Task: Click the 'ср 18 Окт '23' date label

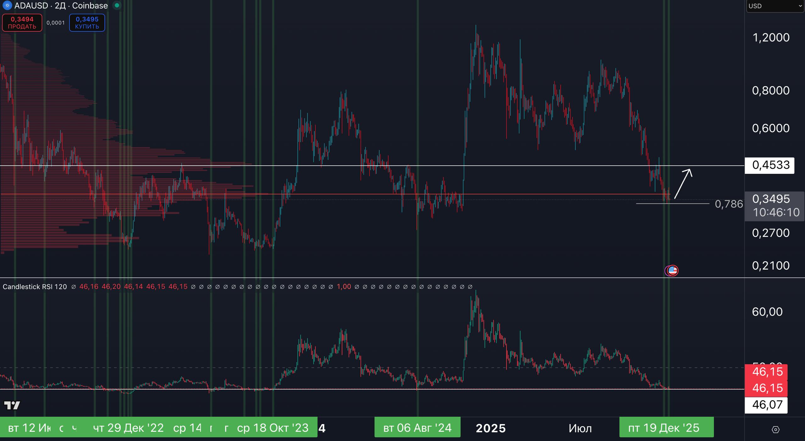Action: coord(273,428)
